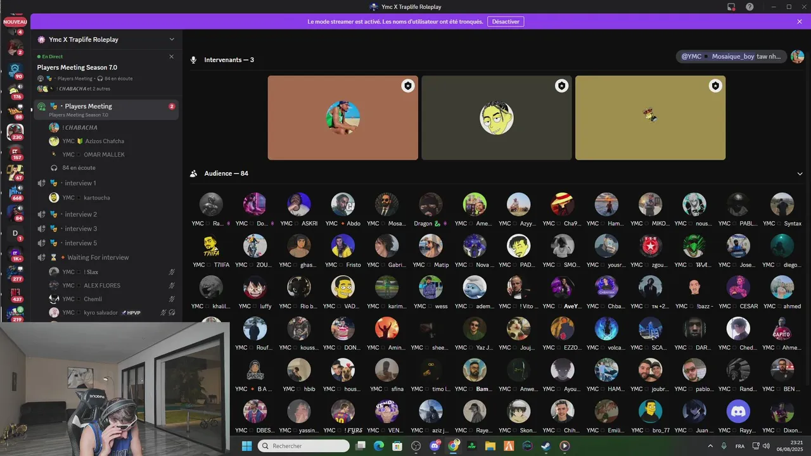Click the Désactiver button in streamer banner
This screenshot has width=811, height=456.
click(x=506, y=22)
